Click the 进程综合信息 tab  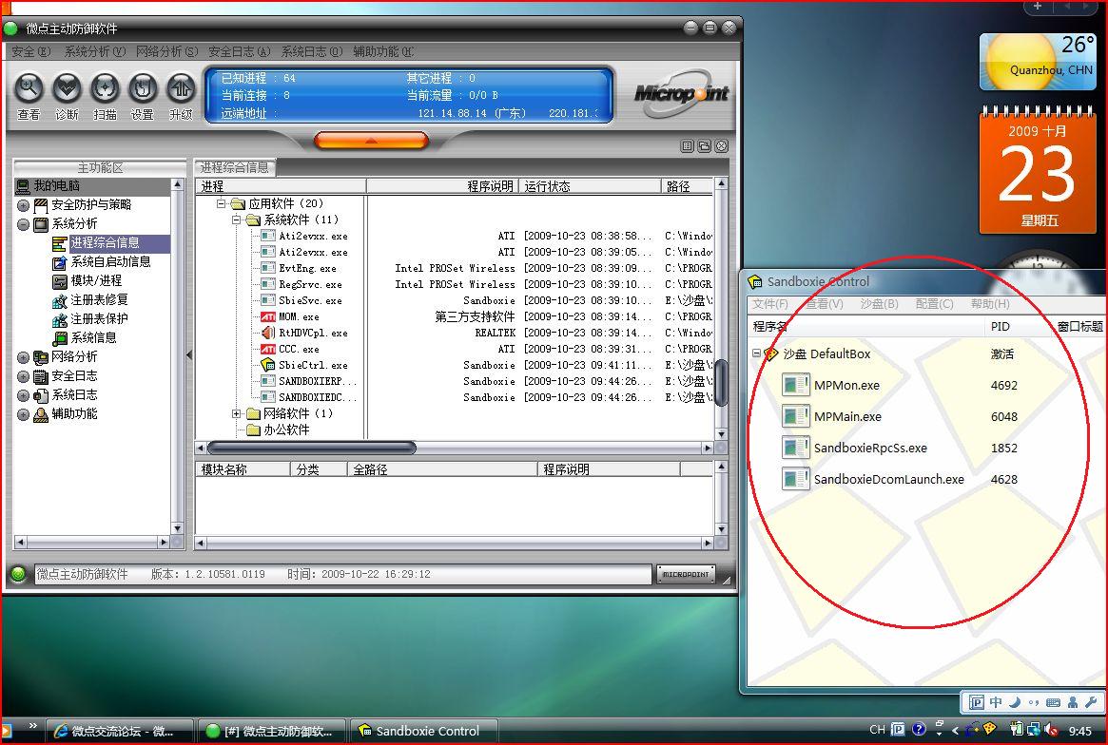coord(235,167)
